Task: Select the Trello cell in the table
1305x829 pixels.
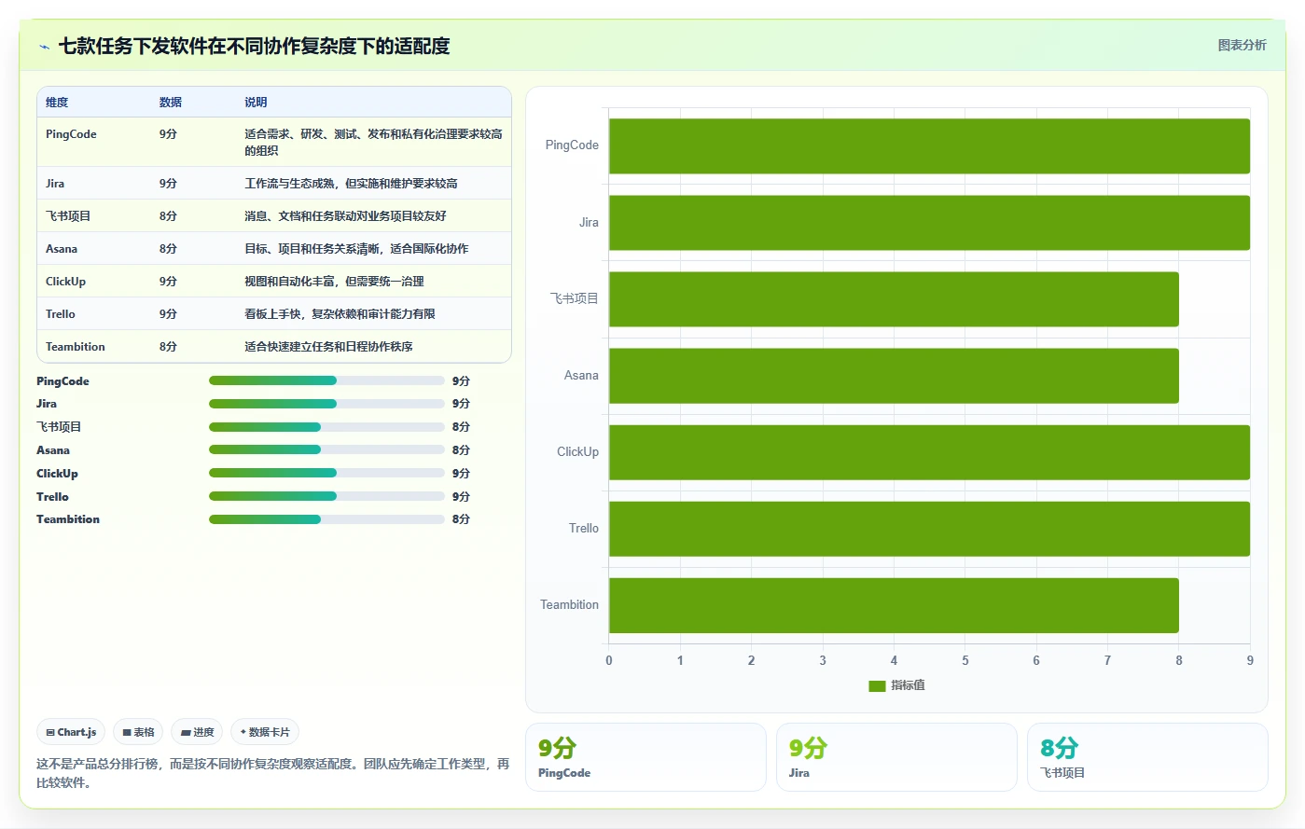Action: (61, 314)
